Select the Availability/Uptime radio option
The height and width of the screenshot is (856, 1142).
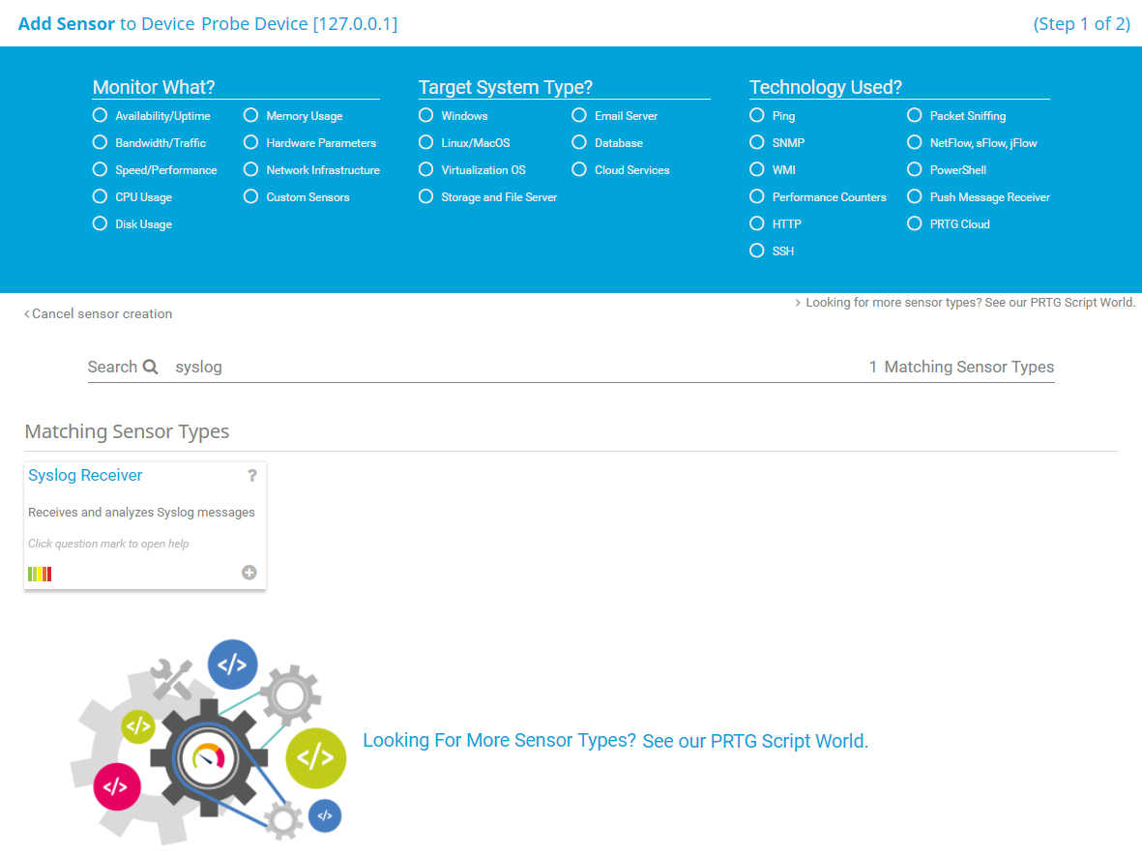pos(100,115)
